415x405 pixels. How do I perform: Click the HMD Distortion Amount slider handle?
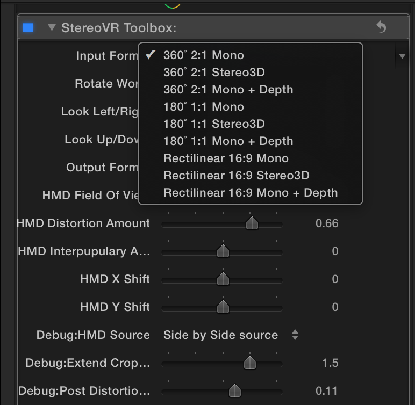tap(252, 223)
